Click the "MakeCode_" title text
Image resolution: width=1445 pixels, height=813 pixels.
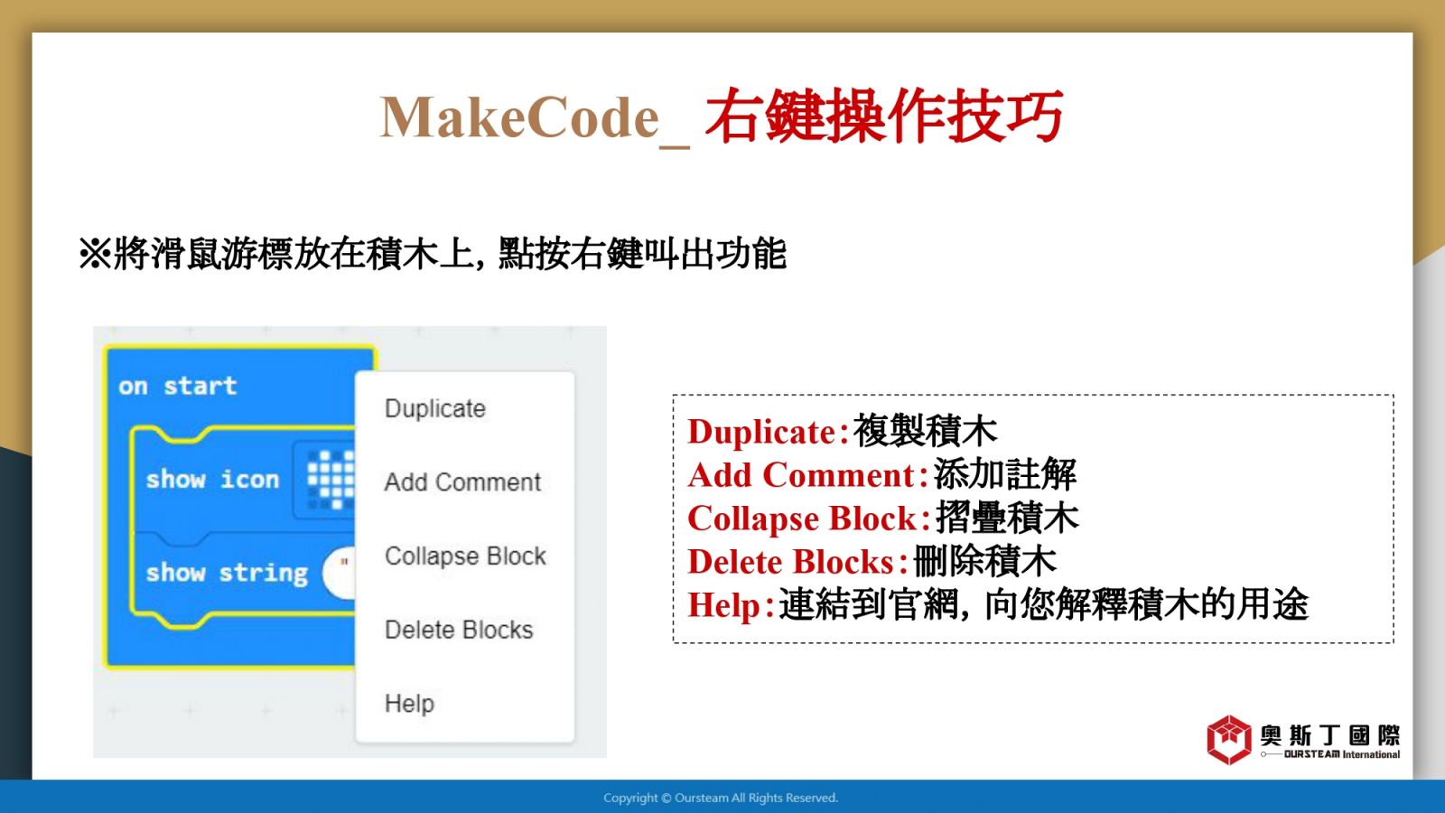pyautogui.click(x=533, y=118)
